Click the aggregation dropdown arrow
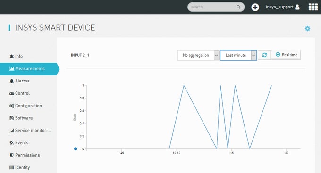 (216, 56)
